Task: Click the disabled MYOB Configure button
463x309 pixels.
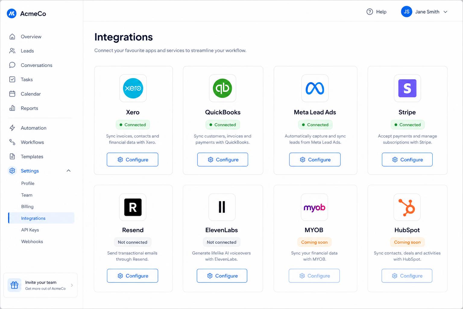Action: [314, 276]
